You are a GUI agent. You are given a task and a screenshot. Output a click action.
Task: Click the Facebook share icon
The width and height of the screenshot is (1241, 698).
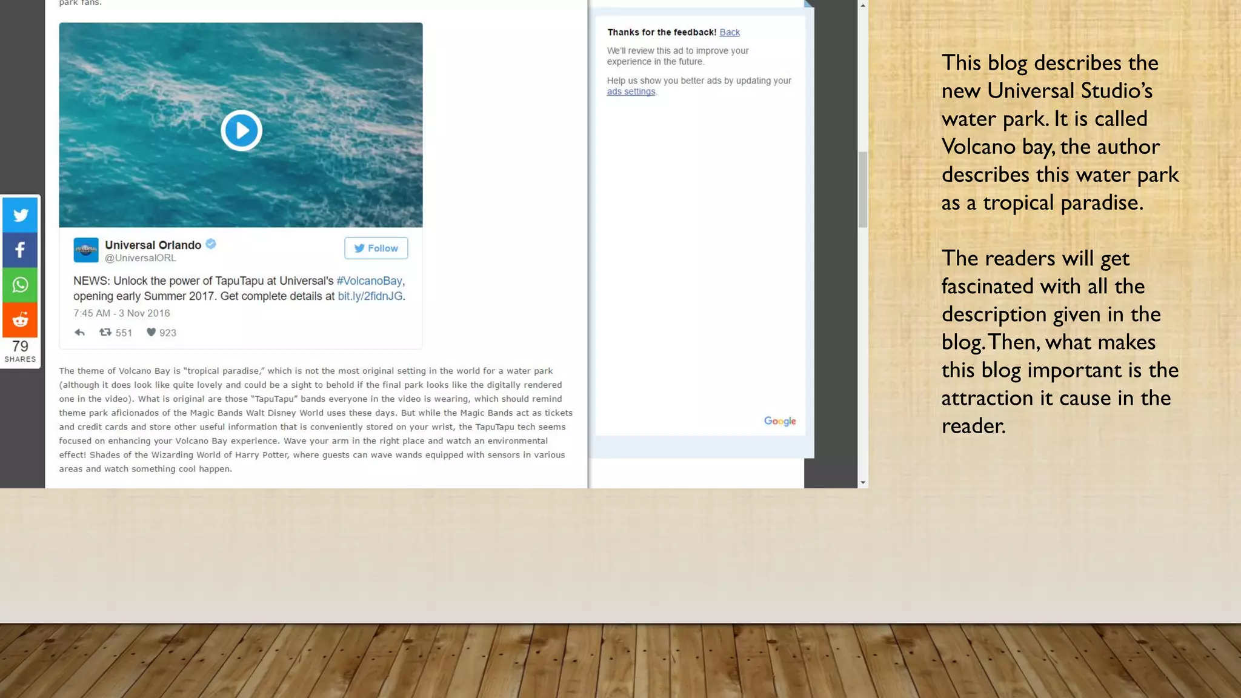20,250
